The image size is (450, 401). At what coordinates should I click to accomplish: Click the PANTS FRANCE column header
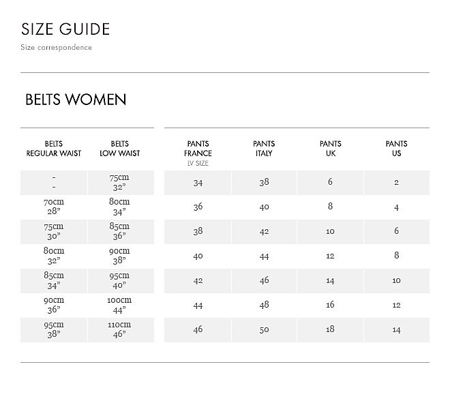pyautogui.click(x=198, y=149)
